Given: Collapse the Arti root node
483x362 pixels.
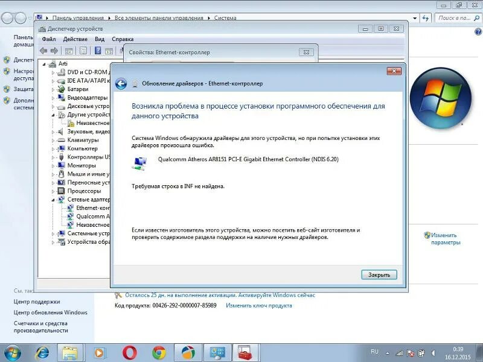Looking at the screenshot, I should pyautogui.click(x=44, y=64).
